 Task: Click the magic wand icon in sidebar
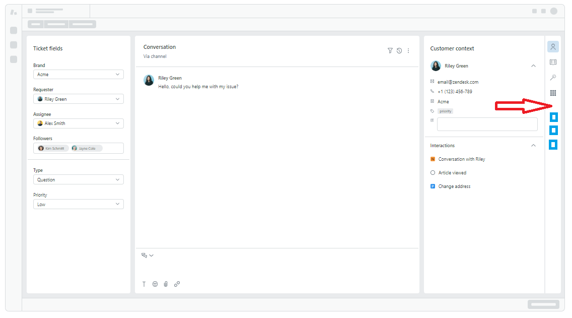click(x=553, y=78)
